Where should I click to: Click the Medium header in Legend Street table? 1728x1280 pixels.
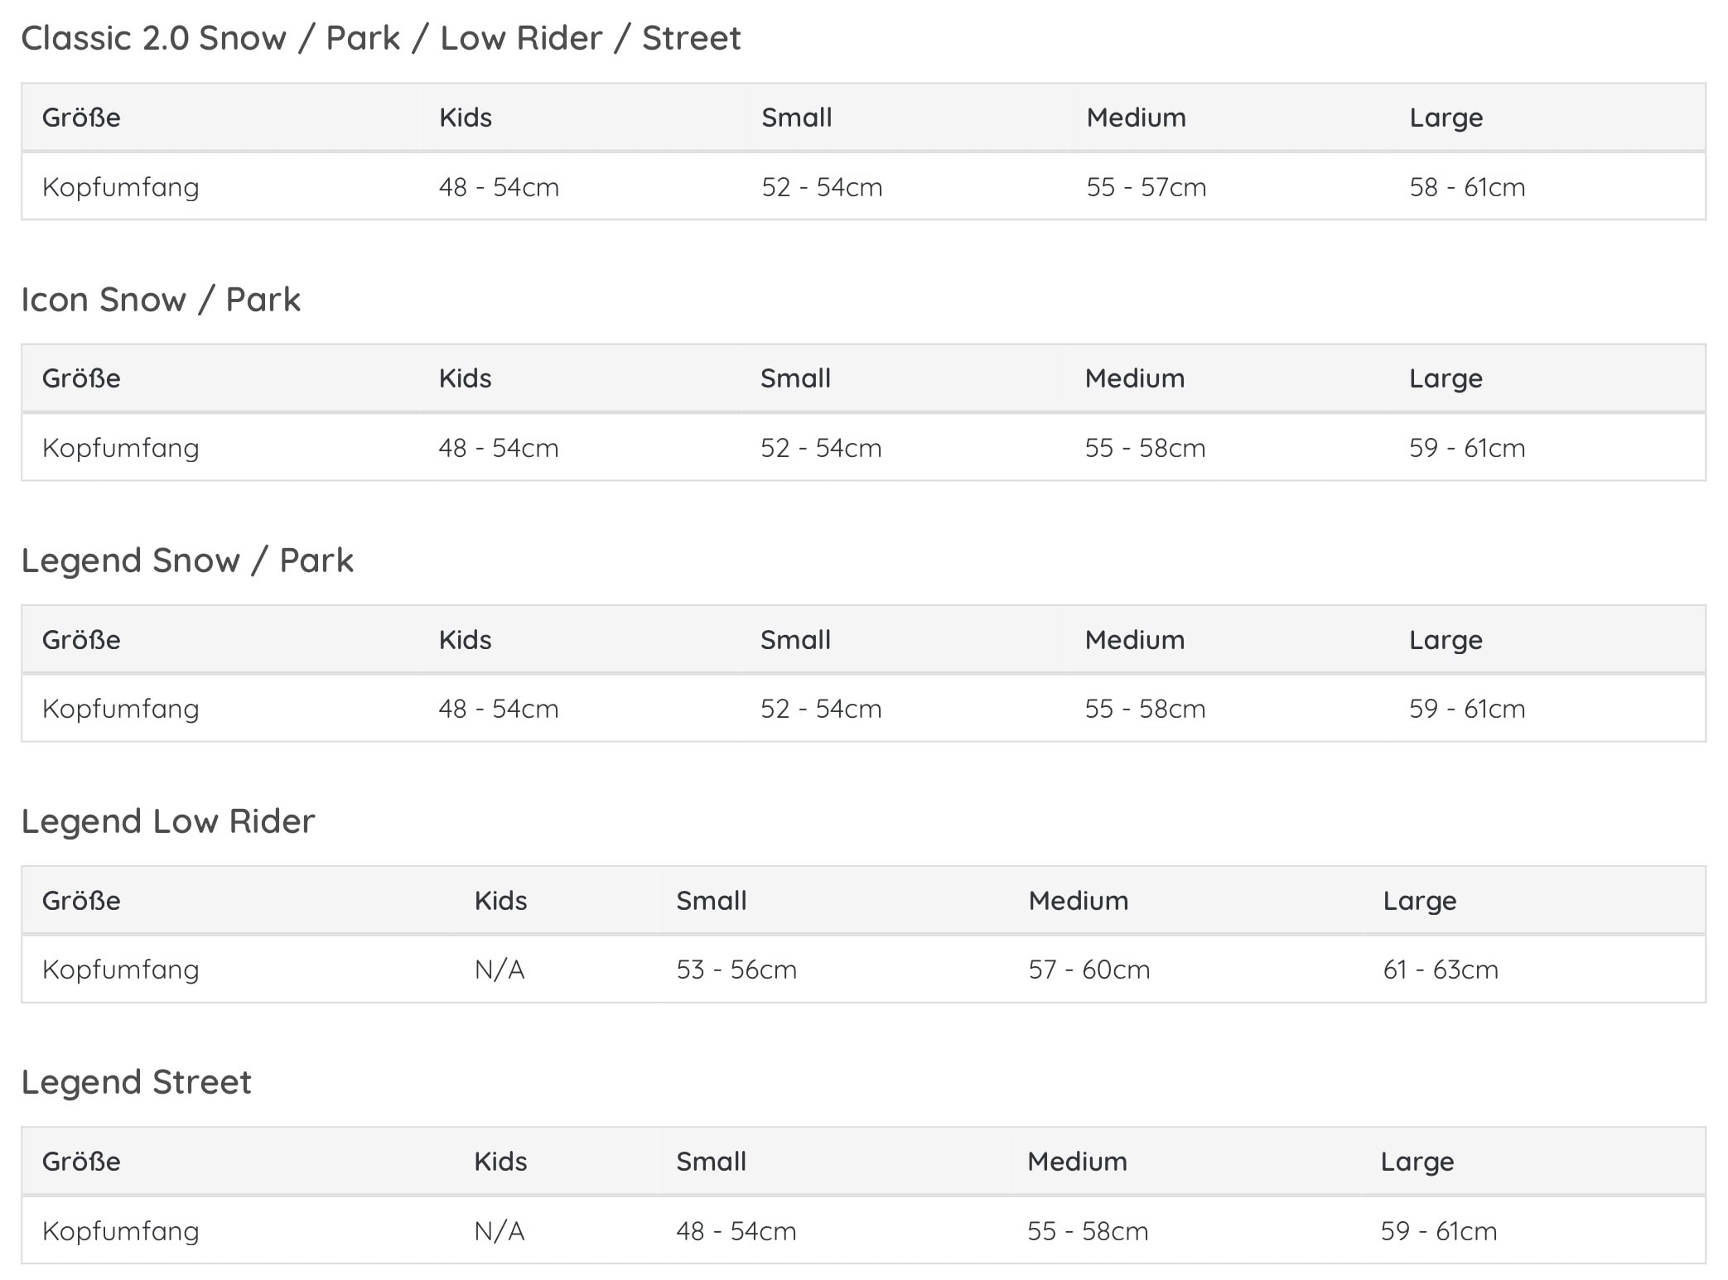click(1077, 1162)
